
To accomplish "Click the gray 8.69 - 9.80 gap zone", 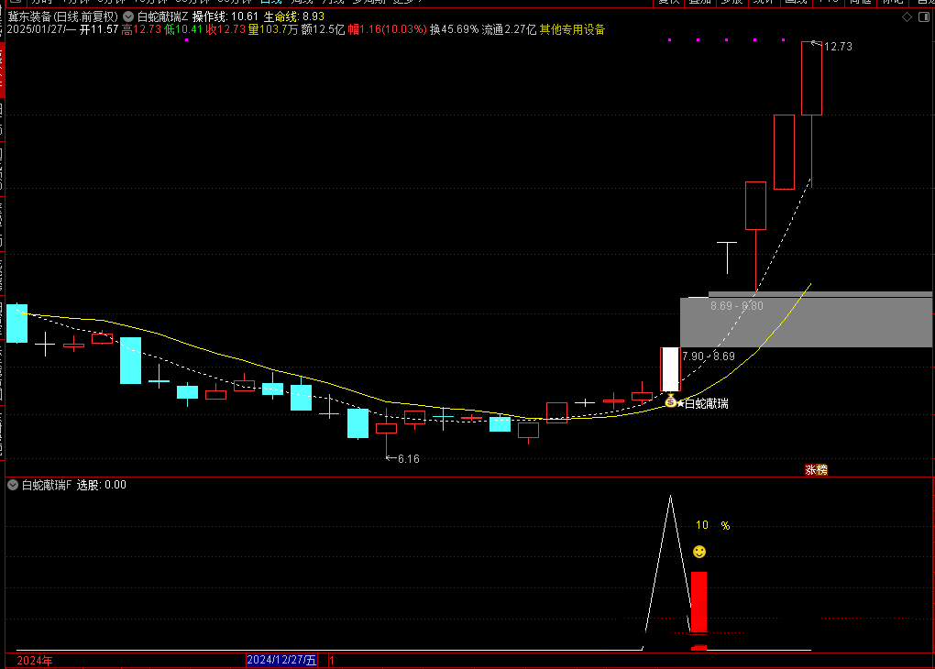I will [x=805, y=321].
